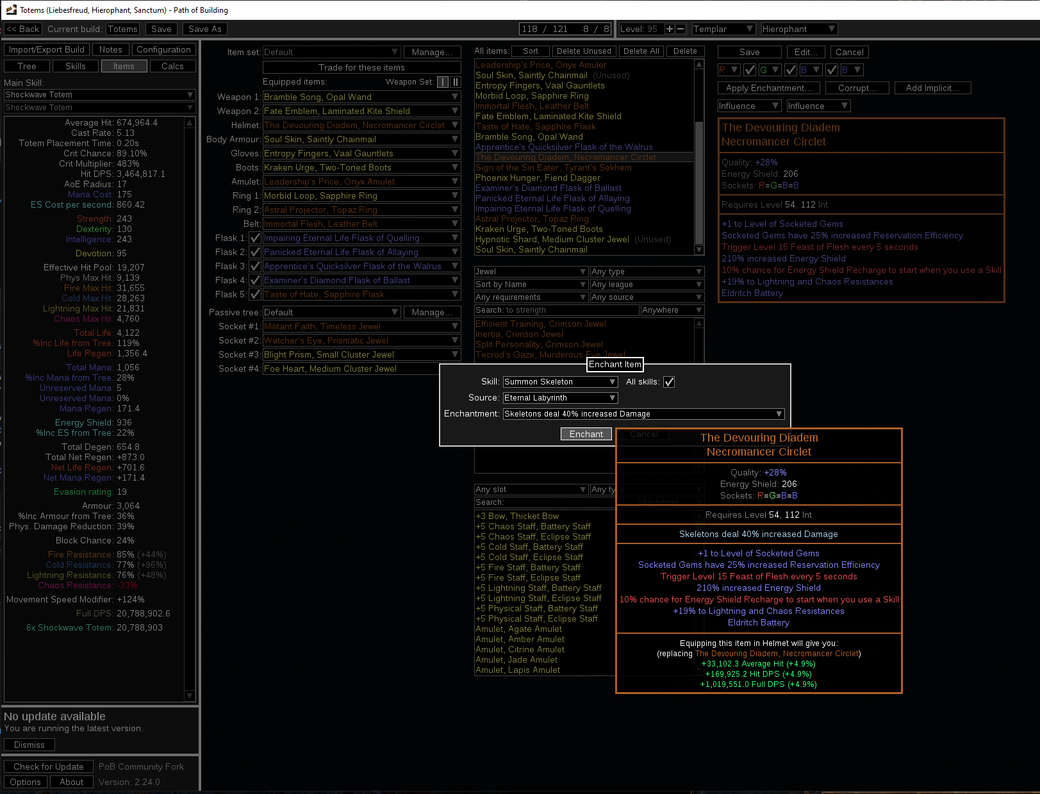Viewport: 1040px width, 794px height.
Task: Select '+3 Bow, Thicket Bow' base item
Action: click(517, 516)
